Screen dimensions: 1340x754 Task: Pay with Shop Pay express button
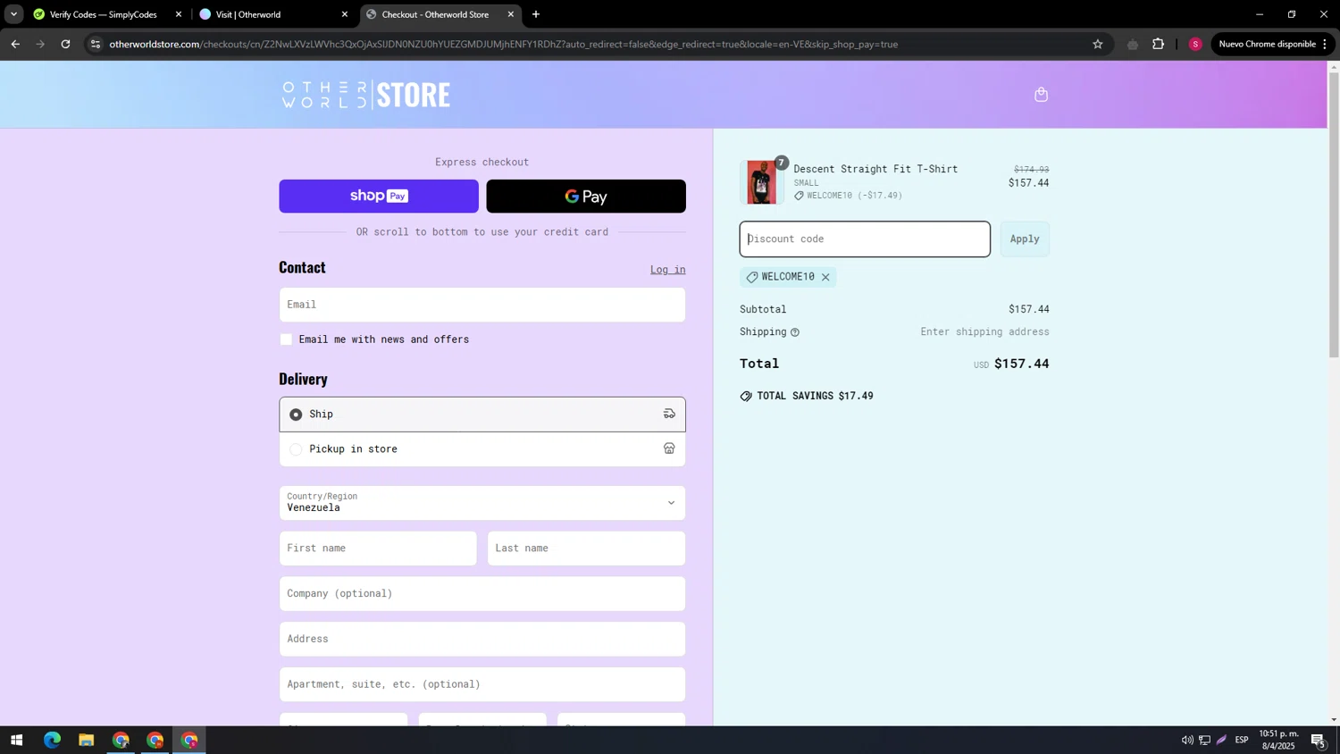pos(379,197)
